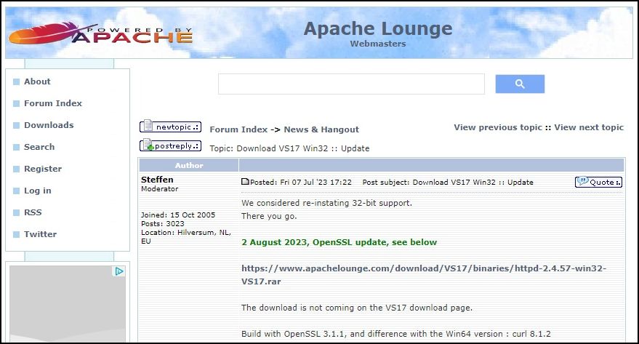
Task: Open the RSS sidebar link
Action: (33, 212)
